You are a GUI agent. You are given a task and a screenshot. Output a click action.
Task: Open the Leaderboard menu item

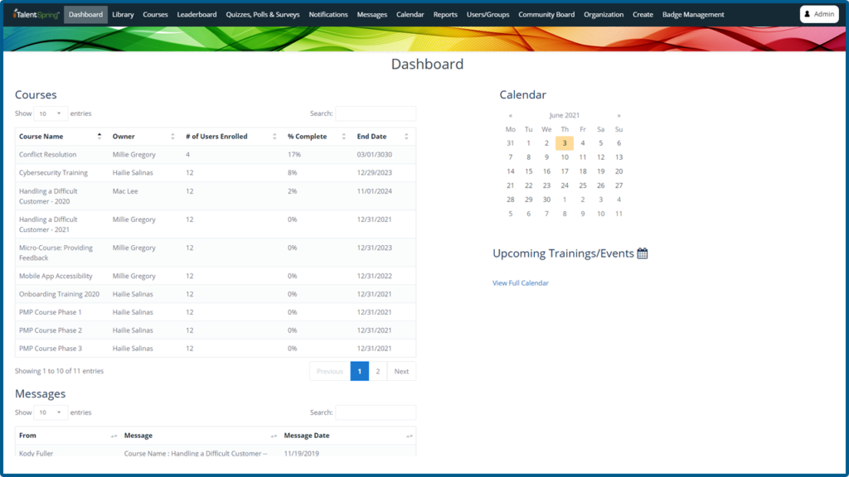click(x=196, y=14)
